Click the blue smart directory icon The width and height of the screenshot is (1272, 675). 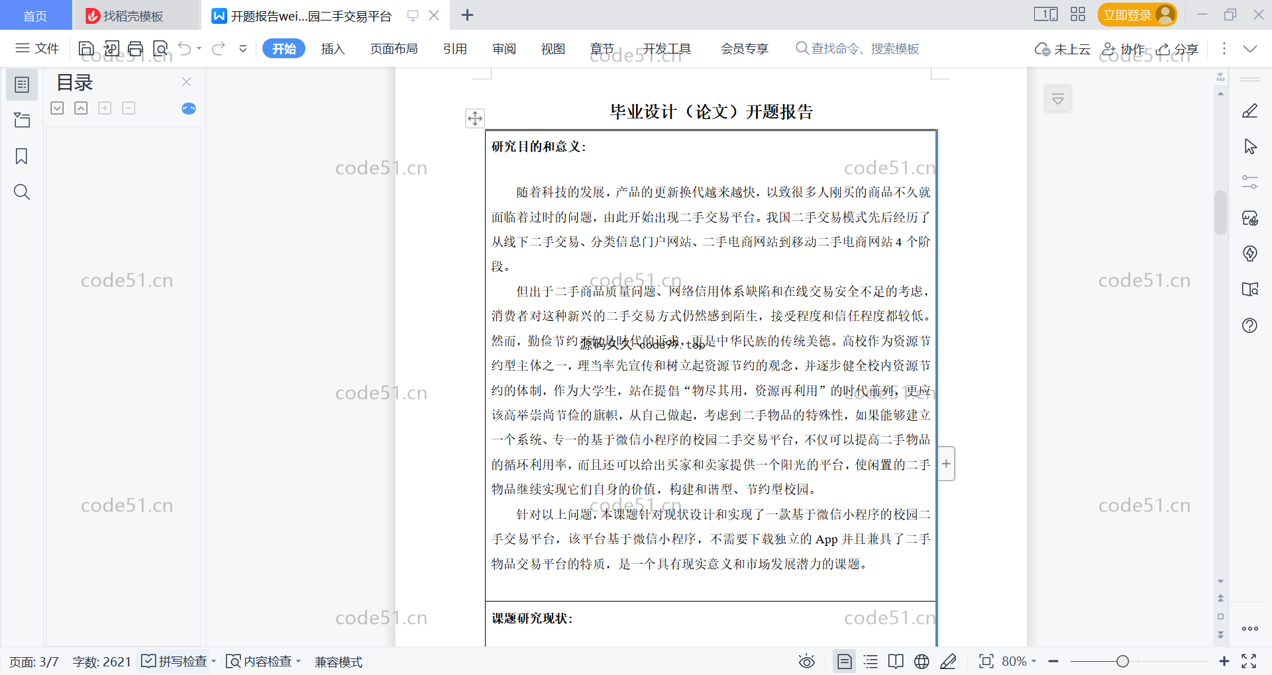tap(189, 109)
